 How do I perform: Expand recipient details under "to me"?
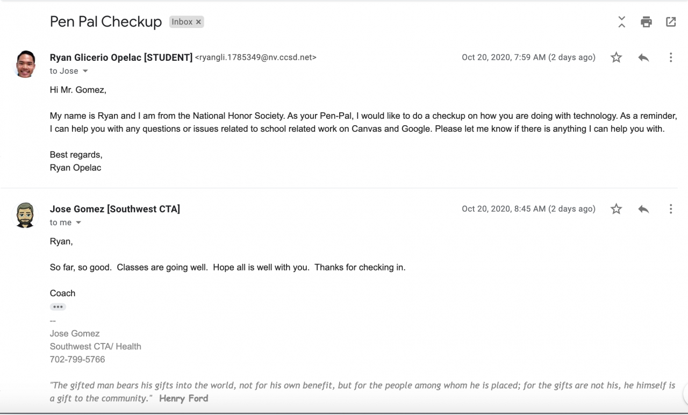tap(78, 223)
